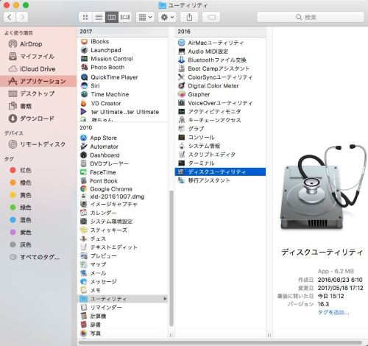The image size is (368, 346).
Task: Click the edit tags toolbar button
Action: [x=211, y=17]
